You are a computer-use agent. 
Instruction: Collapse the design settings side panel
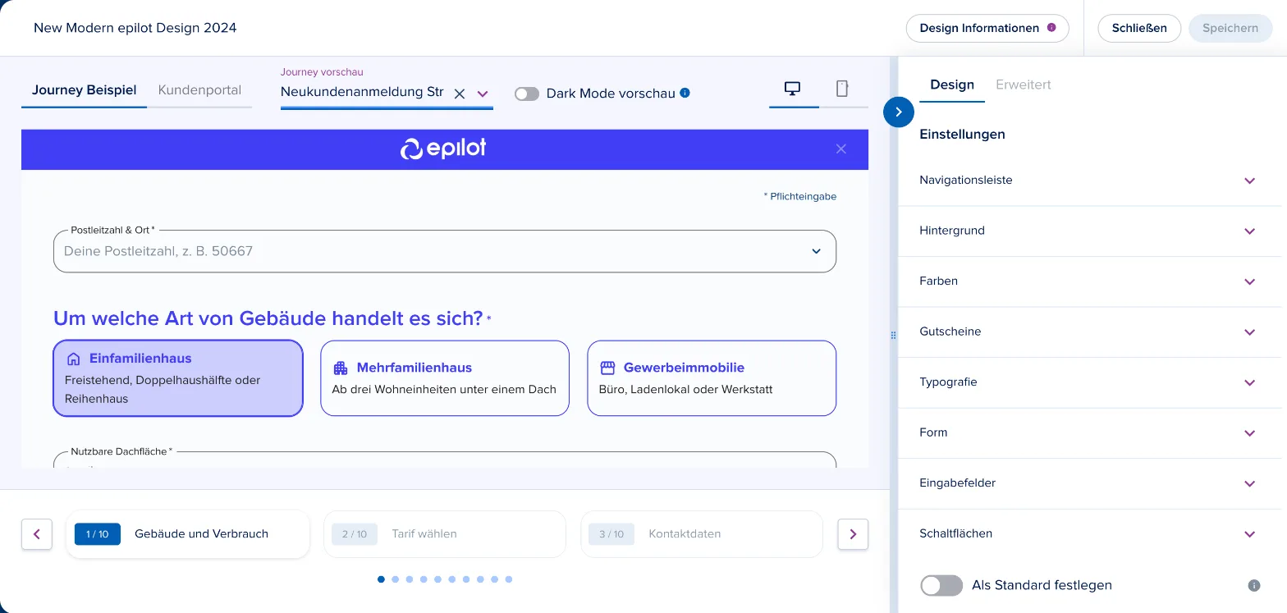(x=899, y=112)
